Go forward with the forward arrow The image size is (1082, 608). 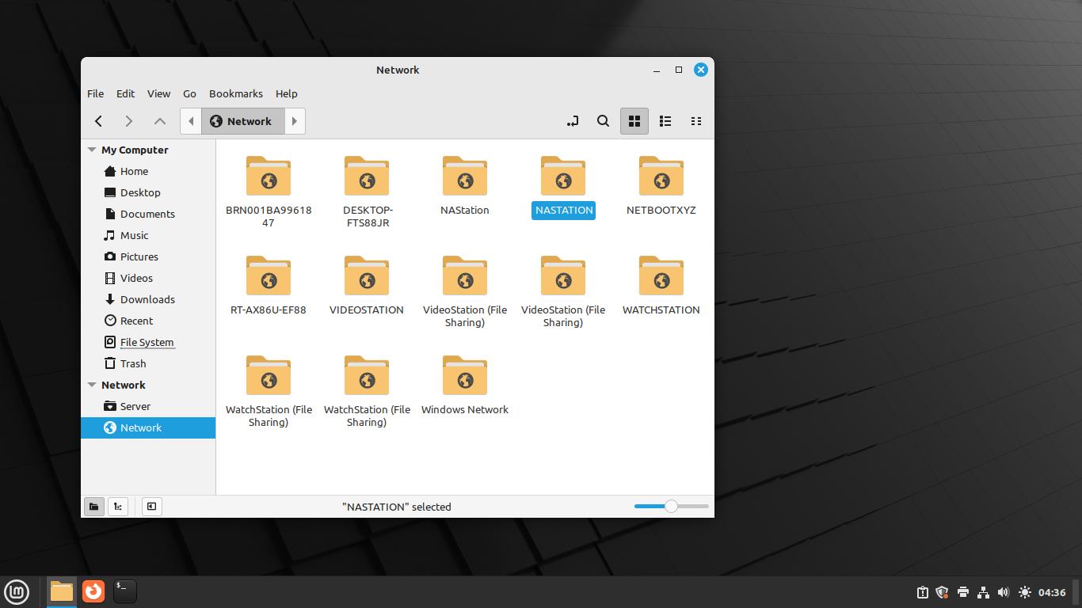coord(128,121)
